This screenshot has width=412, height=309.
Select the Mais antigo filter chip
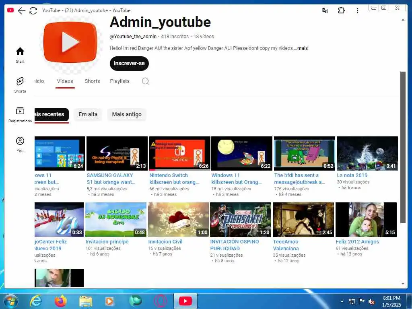click(x=127, y=115)
